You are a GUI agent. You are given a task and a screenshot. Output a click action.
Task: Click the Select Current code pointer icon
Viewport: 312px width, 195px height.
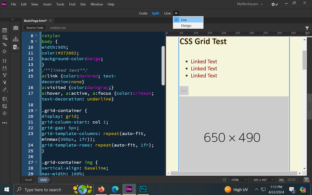coord(4,82)
